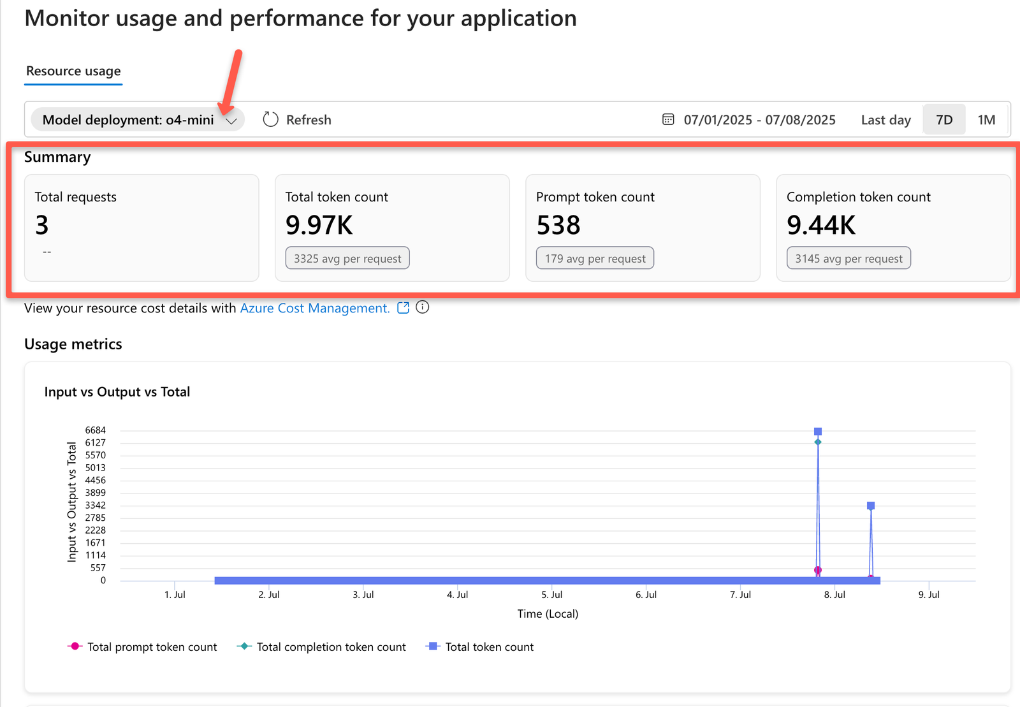The width and height of the screenshot is (1020, 707).
Task: Switch to the Resource usage tab
Action: (73, 71)
